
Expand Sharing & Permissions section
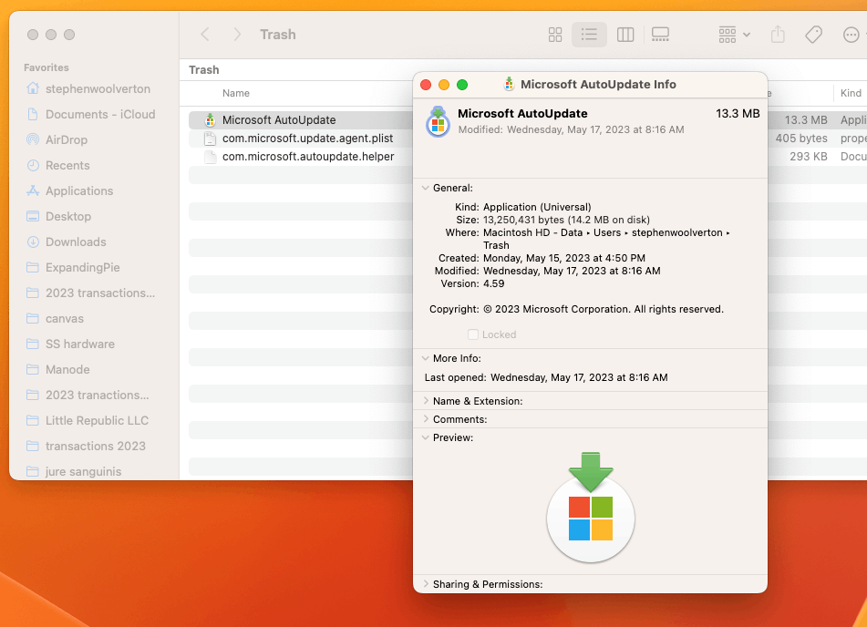pos(426,584)
